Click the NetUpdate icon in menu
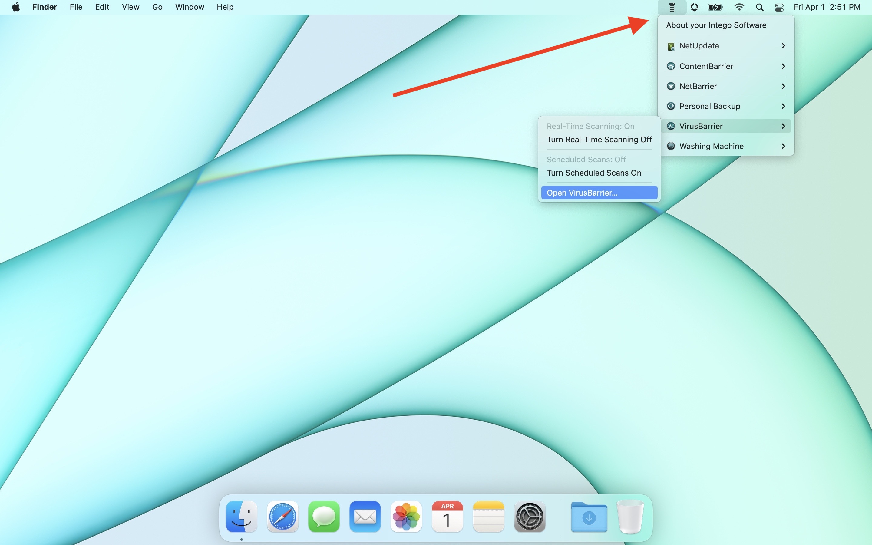 click(x=671, y=46)
